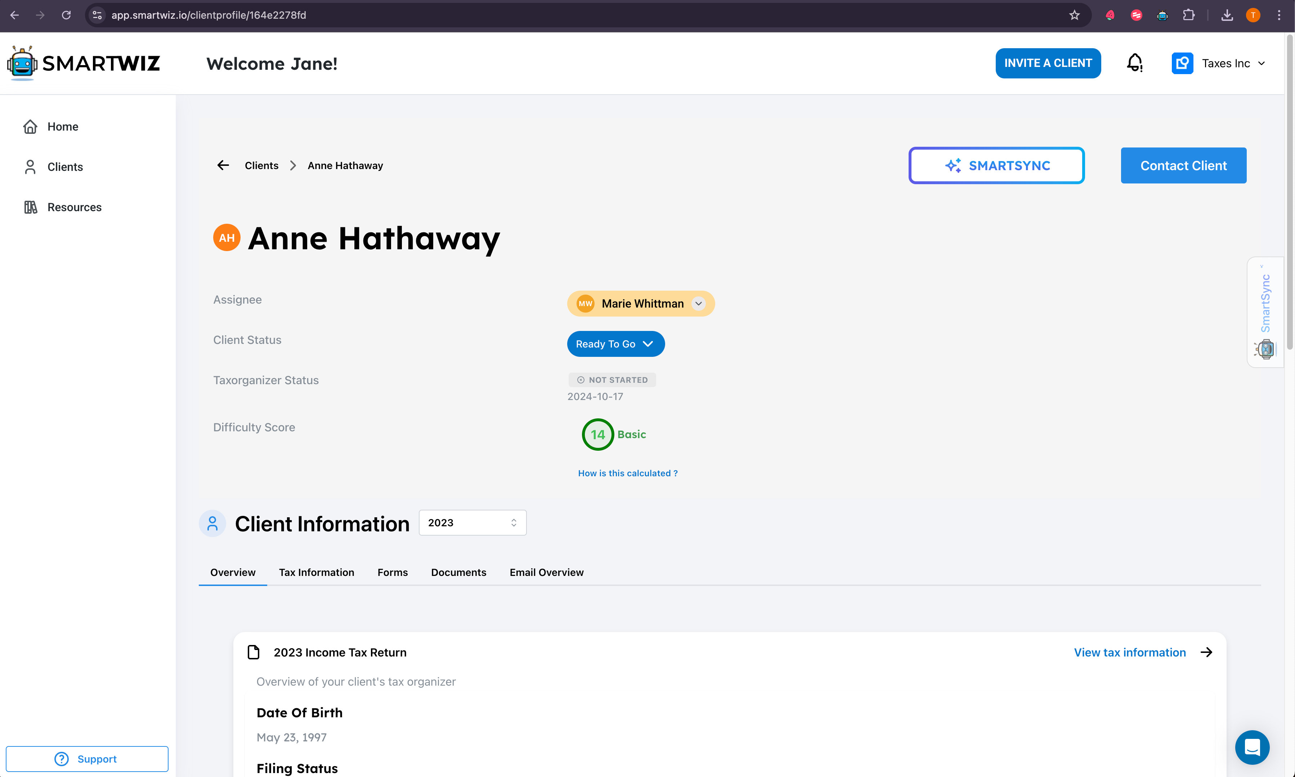This screenshot has width=1295, height=777.
Task: Expand the Marie Whittman assignee dropdown
Action: 698,304
